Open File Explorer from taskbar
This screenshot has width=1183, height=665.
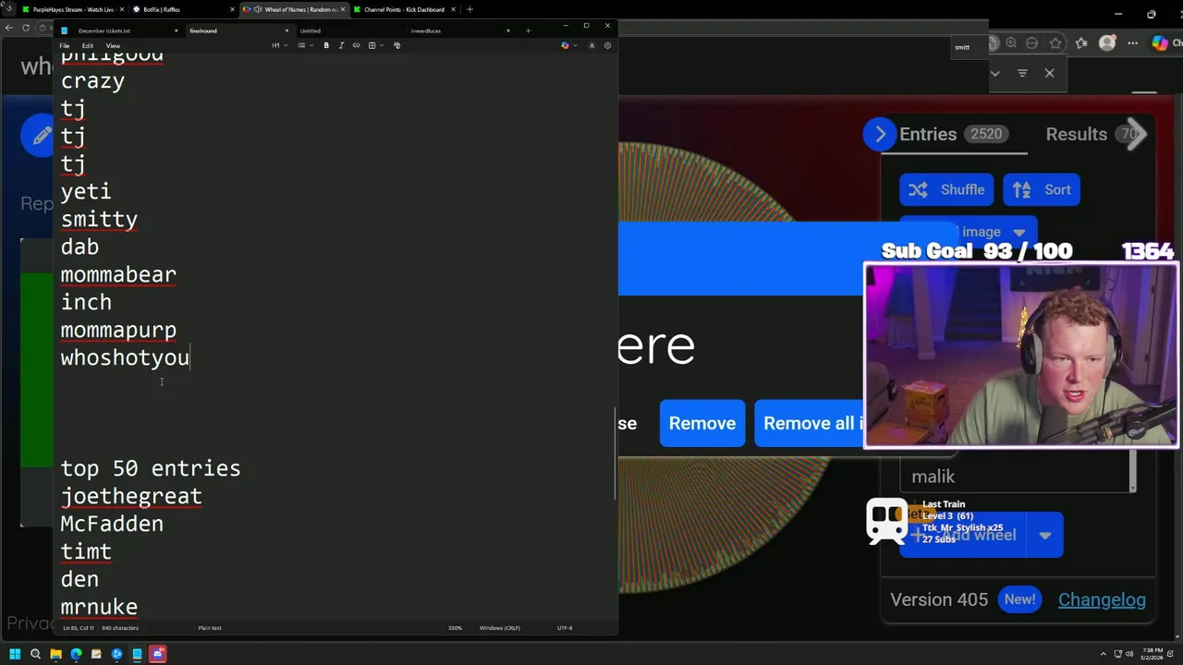(x=55, y=654)
